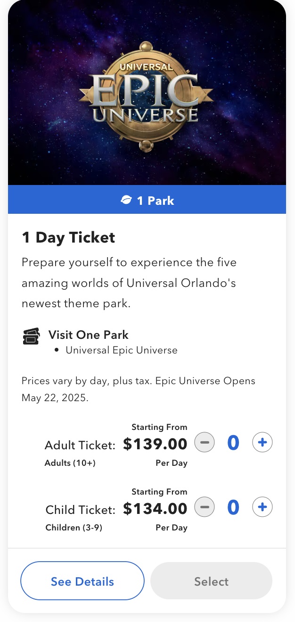Image resolution: width=295 pixels, height=622 pixels.
Task: Click the globe icon in blue banner
Action: point(126,201)
